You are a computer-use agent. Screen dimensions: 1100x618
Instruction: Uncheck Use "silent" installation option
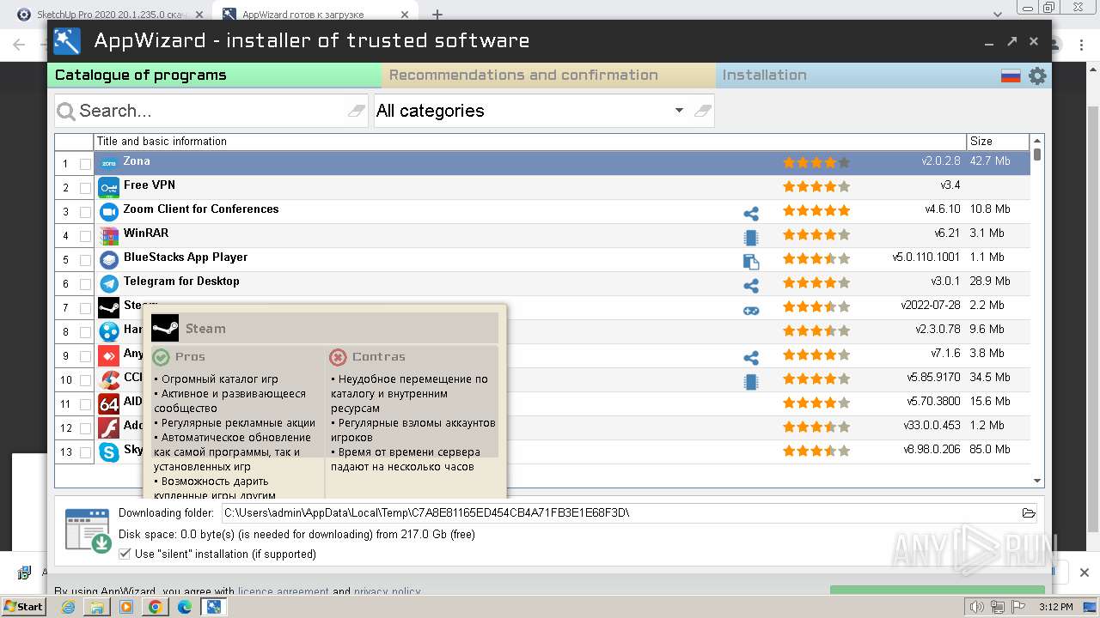coord(125,554)
